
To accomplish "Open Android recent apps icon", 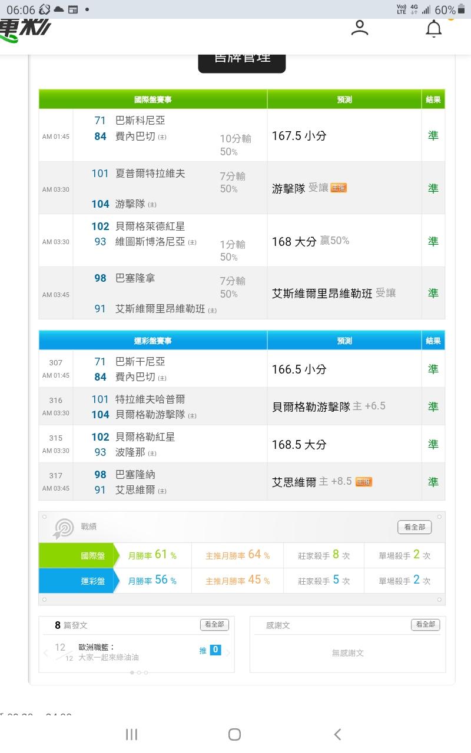I will click(131, 734).
